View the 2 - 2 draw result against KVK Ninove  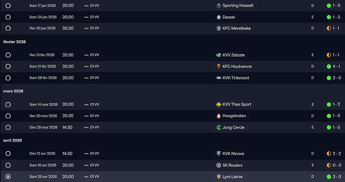[333, 154]
